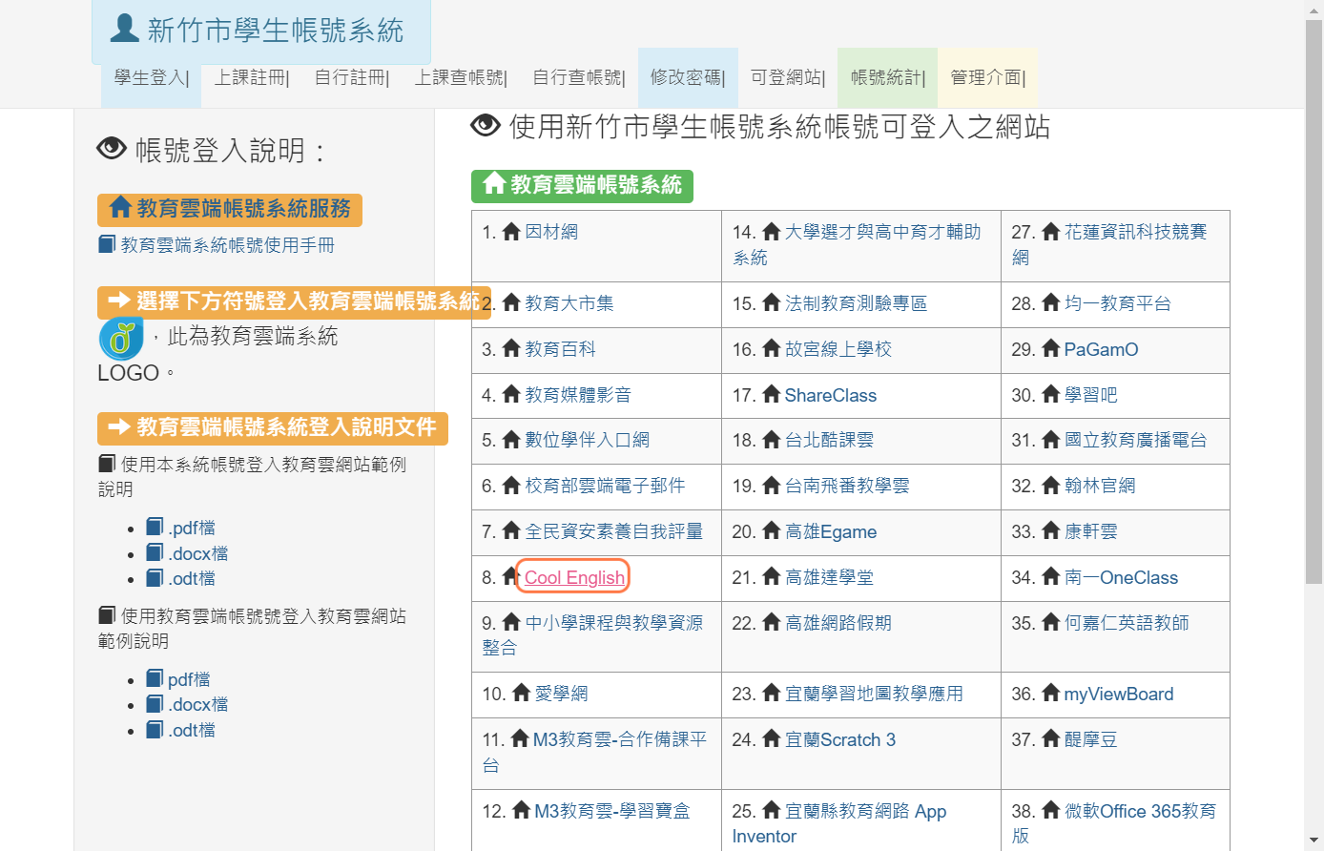Click home icon beside 愛學網
Image resolution: width=1324 pixels, height=851 pixels.
tap(521, 693)
